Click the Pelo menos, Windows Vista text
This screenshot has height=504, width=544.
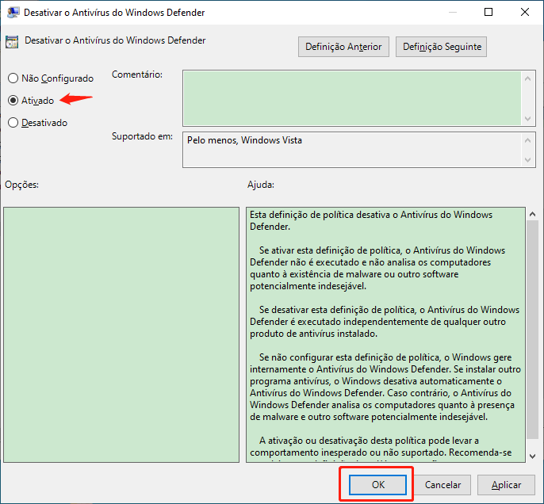pyautogui.click(x=244, y=140)
